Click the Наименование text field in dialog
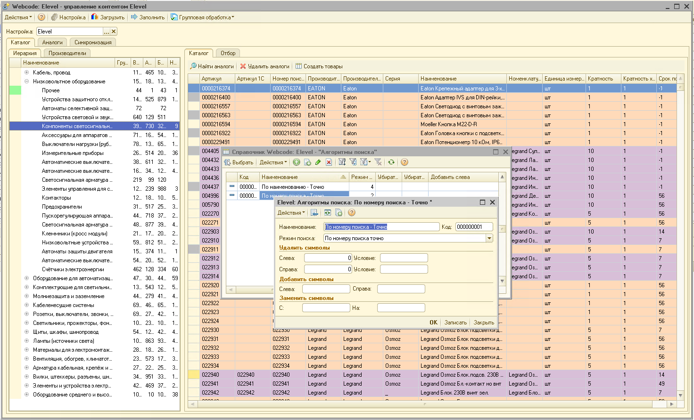Viewport: 694px width, 420px height. point(381,227)
